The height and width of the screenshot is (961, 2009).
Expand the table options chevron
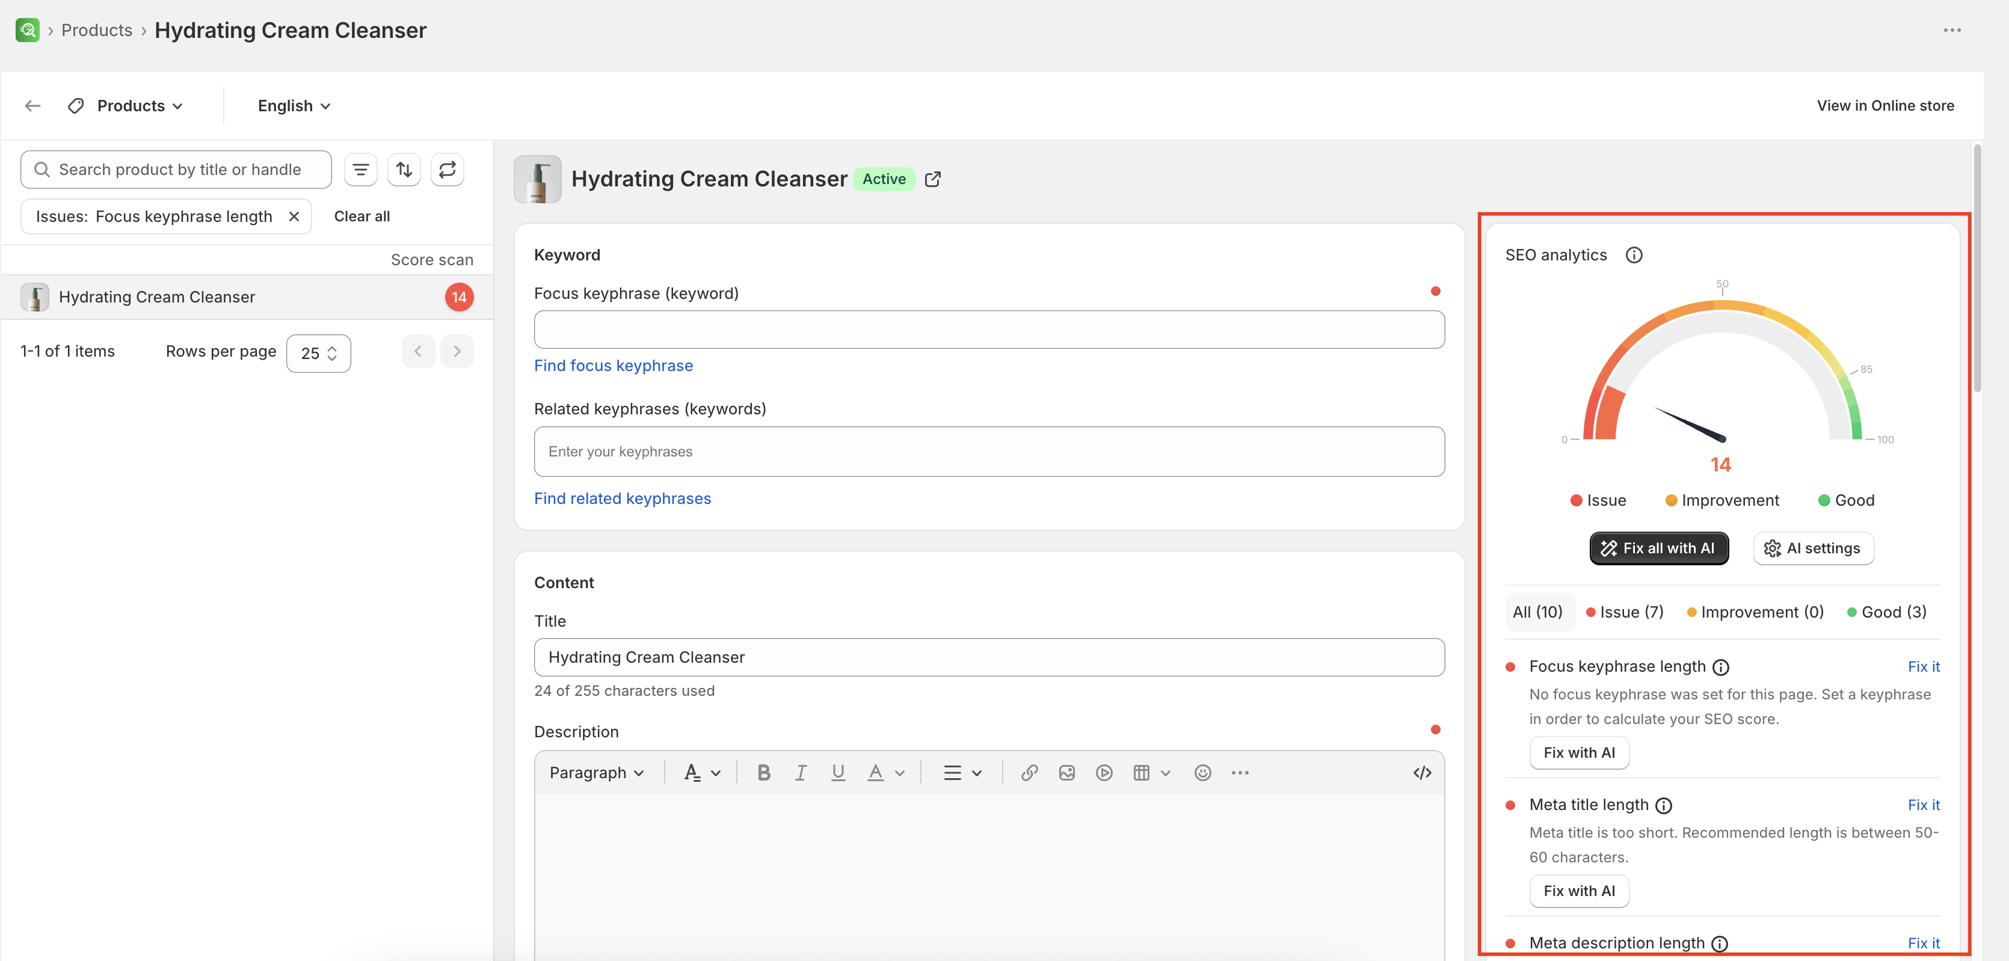pos(1166,773)
